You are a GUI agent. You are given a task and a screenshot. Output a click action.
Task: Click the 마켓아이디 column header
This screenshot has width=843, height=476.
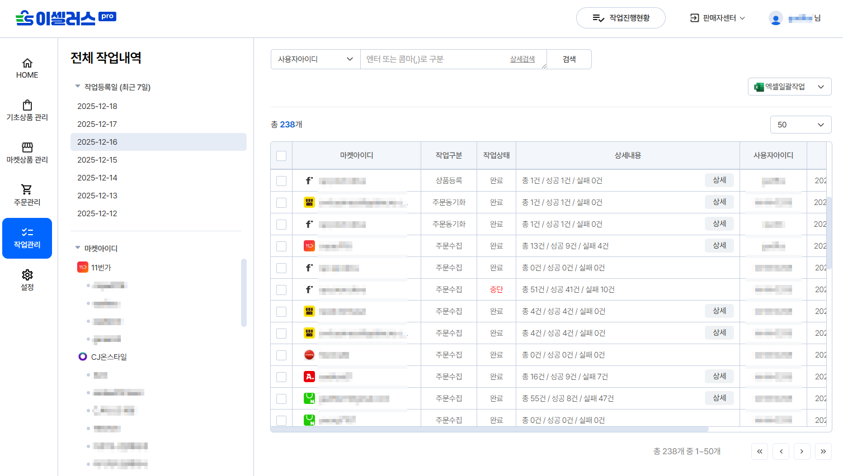tap(357, 155)
